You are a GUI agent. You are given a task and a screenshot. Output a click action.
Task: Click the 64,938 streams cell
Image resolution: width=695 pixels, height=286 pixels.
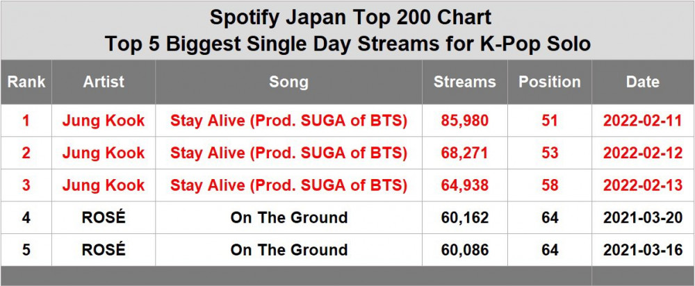(x=464, y=185)
